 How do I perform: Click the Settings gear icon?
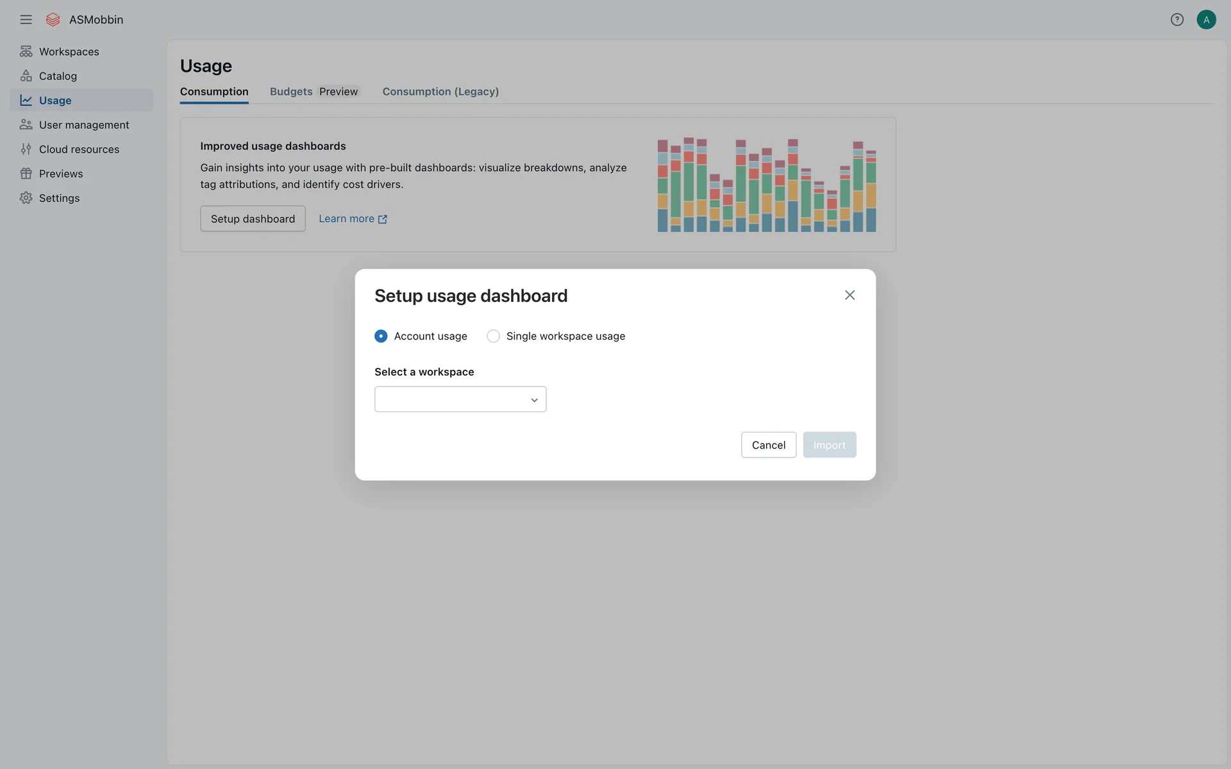pyautogui.click(x=26, y=198)
